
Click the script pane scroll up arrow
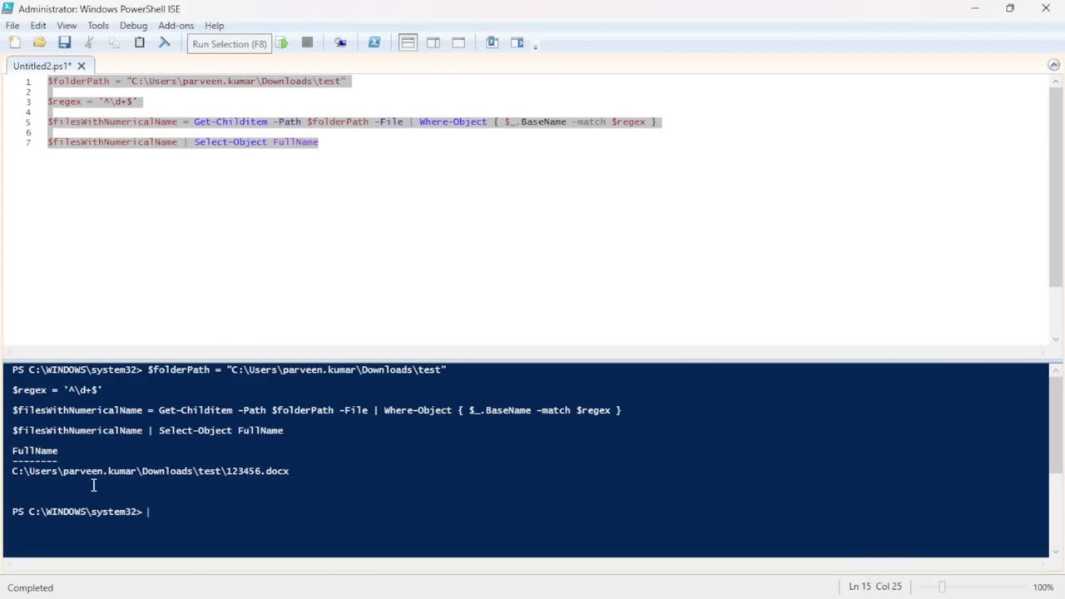(1055, 80)
